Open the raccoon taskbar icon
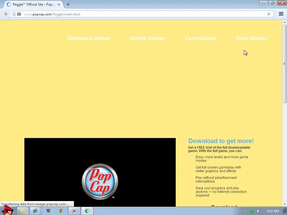This screenshot has width=287, height=215. pos(48,211)
